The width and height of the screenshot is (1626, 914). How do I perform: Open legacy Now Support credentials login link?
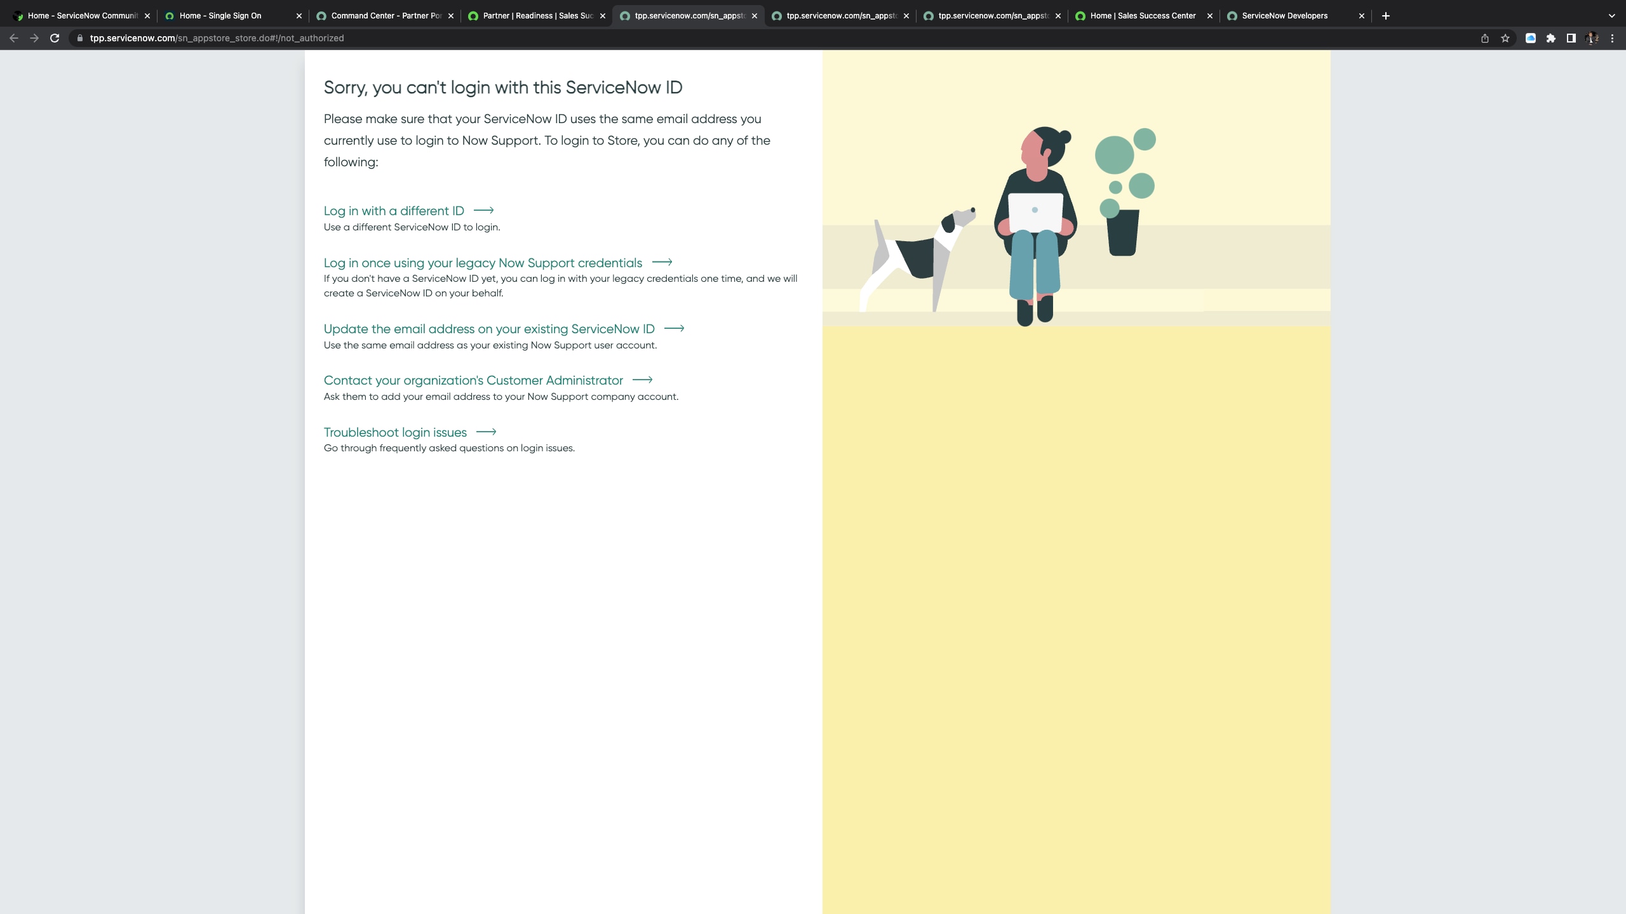(x=483, y=263)
